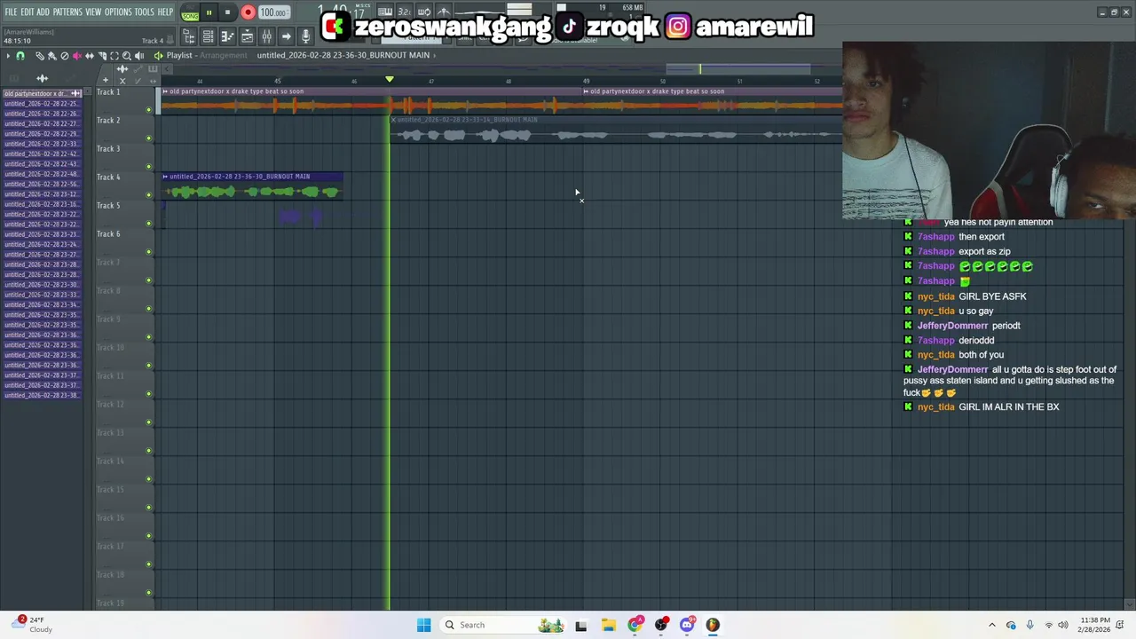Image resolution: width=1136 pixels, height=639 pixels.
Task: Toggle the Track 12 mute LED
Action: coord(148,422)
